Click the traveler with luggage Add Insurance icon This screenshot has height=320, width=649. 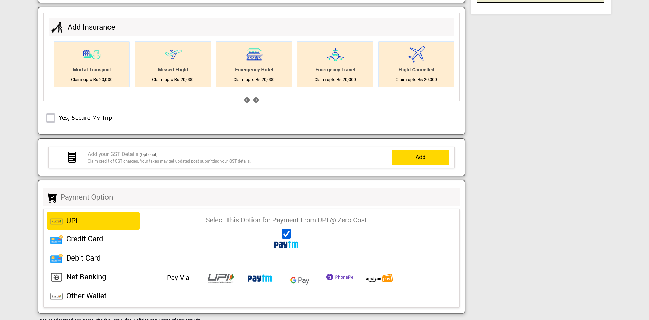[57, 27]
